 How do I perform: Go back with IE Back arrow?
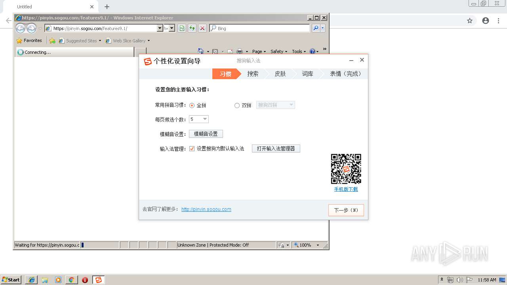pos(20,28)
